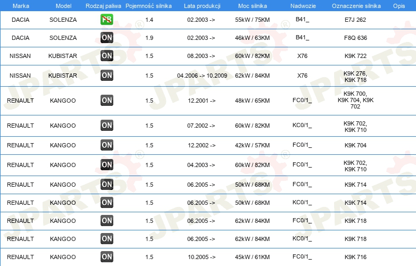Click the 07.2002 -> production date
This screenshot has width=416, height=266.
pos(201,126)
